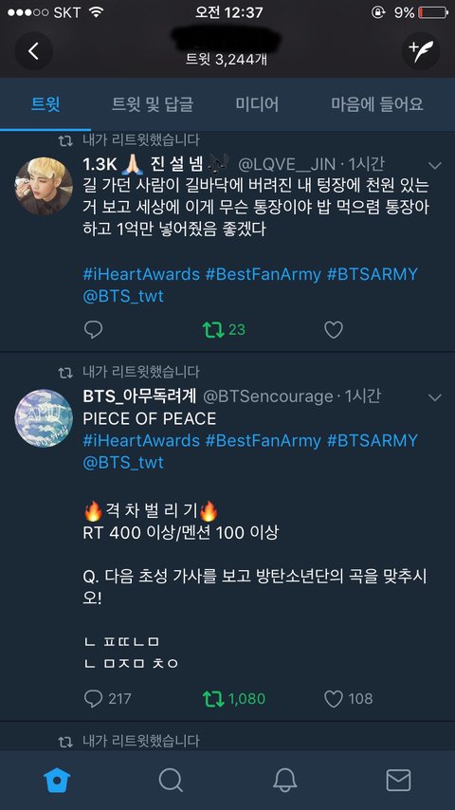Switch to the 트윗 및 답글 tab
The height and width of the screenshot is (810, 455).
pos(153,104)
